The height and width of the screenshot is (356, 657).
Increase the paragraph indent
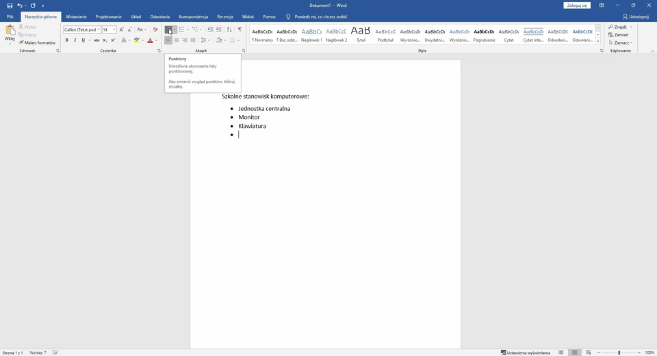pos(219,29)
